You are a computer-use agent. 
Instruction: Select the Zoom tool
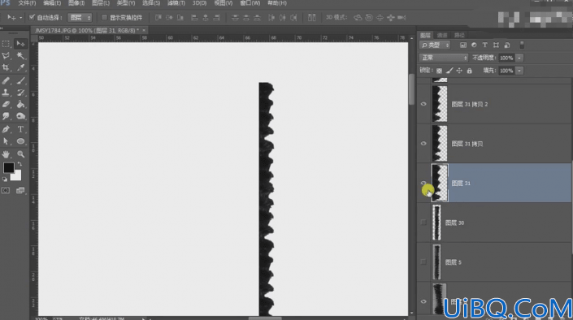point(20,154)
